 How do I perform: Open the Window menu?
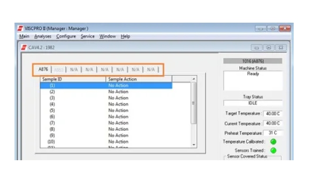tap(107, 36)
